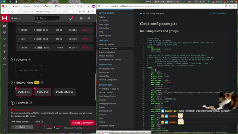The image size is (238, 134).
Task: Switch to the KEKW GitHub browser tab
Action: point(49,7)
